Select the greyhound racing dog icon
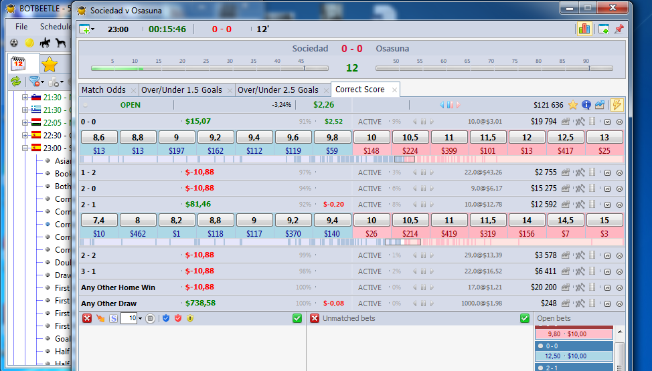 click(61, 43)
